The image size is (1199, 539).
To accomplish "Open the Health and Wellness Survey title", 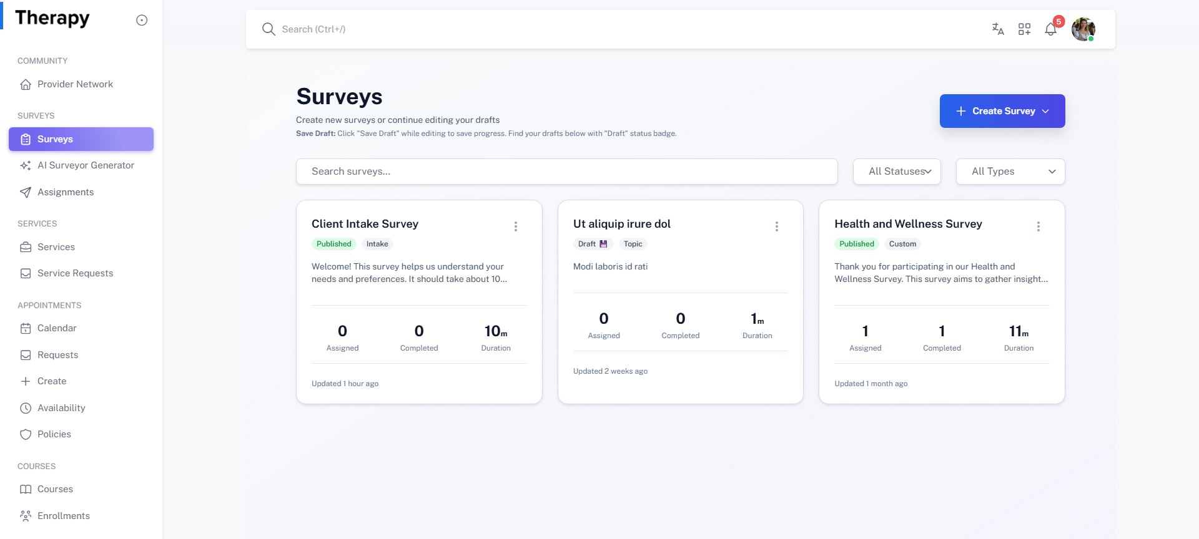I will [908, 224].
